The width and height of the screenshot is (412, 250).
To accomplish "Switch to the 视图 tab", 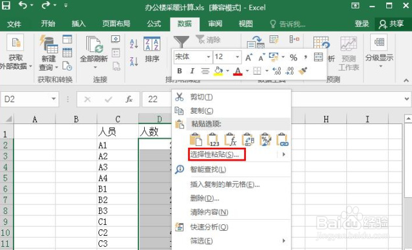I will click(x=246, y=24).
